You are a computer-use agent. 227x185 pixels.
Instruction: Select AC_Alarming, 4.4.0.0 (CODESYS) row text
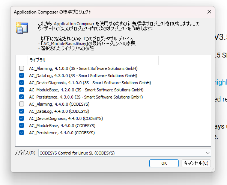[x=59, y=104]
